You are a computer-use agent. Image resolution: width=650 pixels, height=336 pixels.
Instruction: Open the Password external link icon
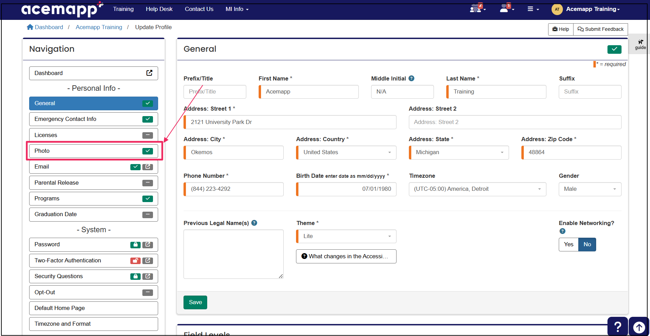point(147,245)
